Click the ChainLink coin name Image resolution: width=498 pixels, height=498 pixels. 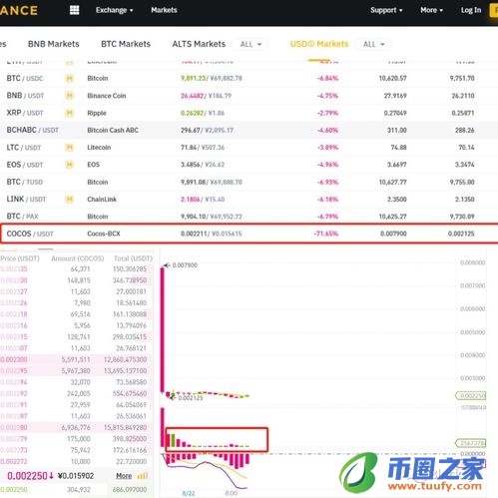[102, 200]
